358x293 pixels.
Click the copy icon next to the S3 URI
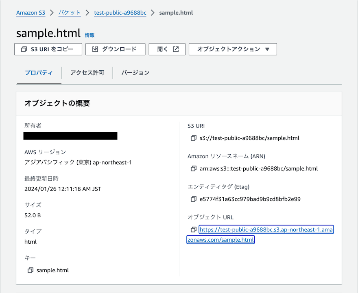tap(193, 138)
